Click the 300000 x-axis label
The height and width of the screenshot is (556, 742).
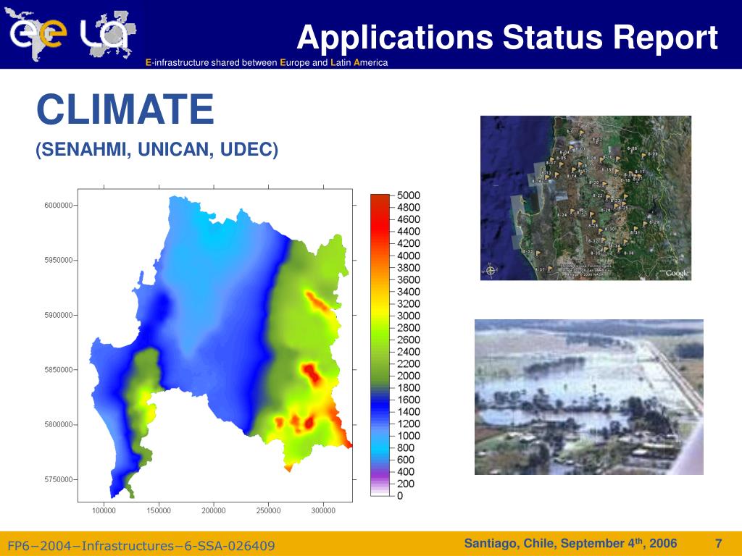point(323,510)
